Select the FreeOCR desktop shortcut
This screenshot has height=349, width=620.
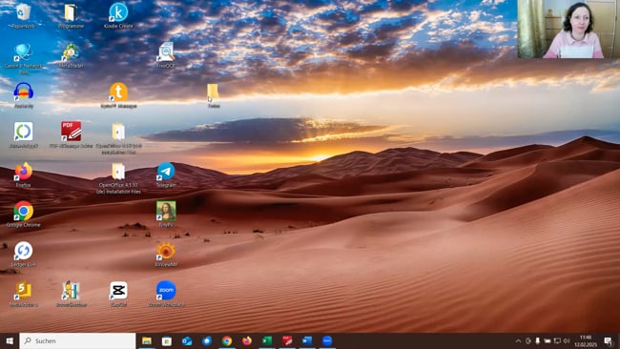click(x=166, y=55)
